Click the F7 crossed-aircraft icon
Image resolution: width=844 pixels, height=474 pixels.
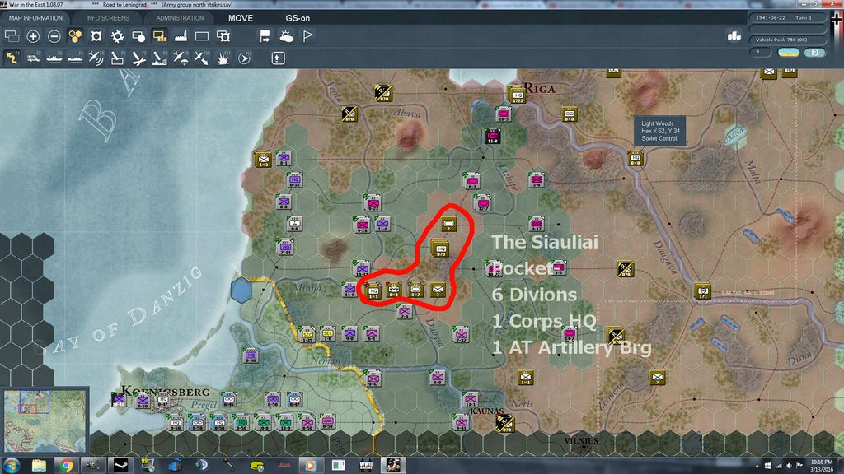138,58
